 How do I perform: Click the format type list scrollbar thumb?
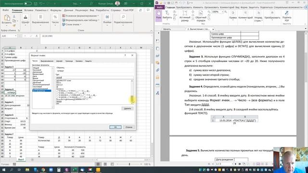click(132, 98)
